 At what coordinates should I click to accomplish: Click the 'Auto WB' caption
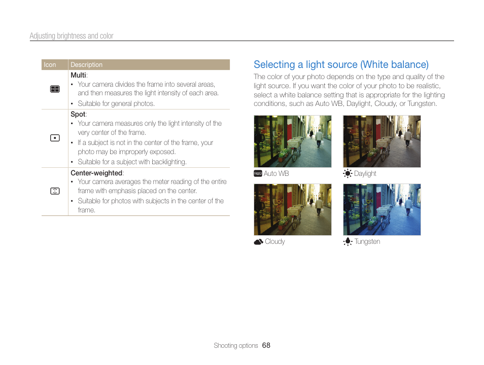[x=276, y=173]
